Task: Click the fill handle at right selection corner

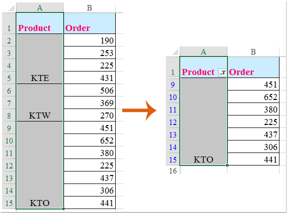Action: 227,165
